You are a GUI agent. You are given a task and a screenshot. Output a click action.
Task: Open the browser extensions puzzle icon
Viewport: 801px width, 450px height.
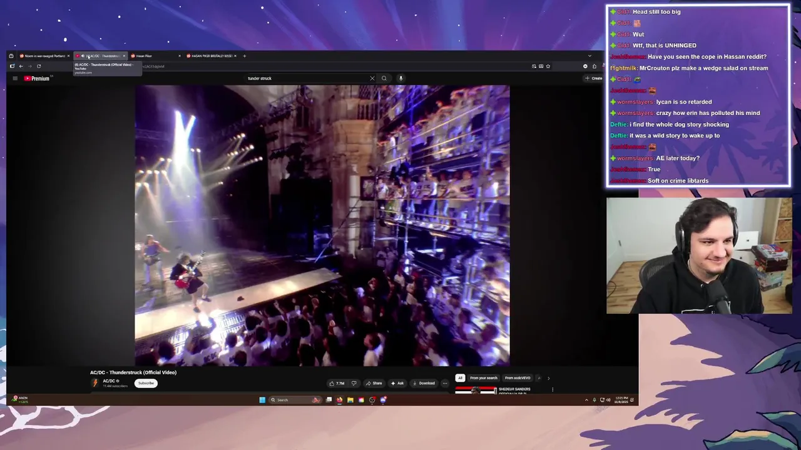pyautogui.click(x=594, y=66)
